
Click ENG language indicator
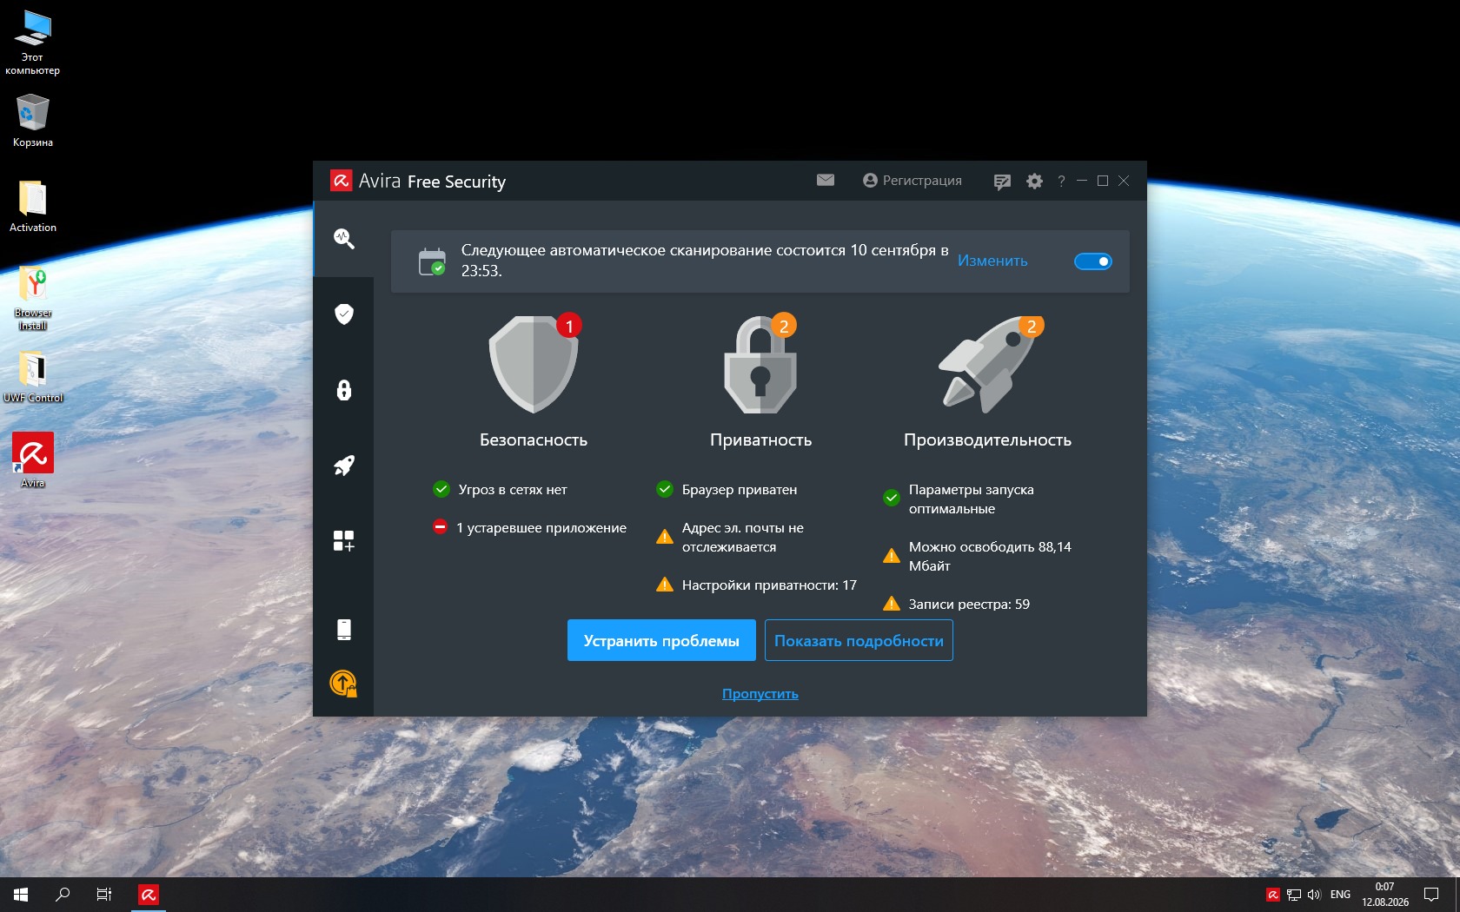tap(1340, 895)
